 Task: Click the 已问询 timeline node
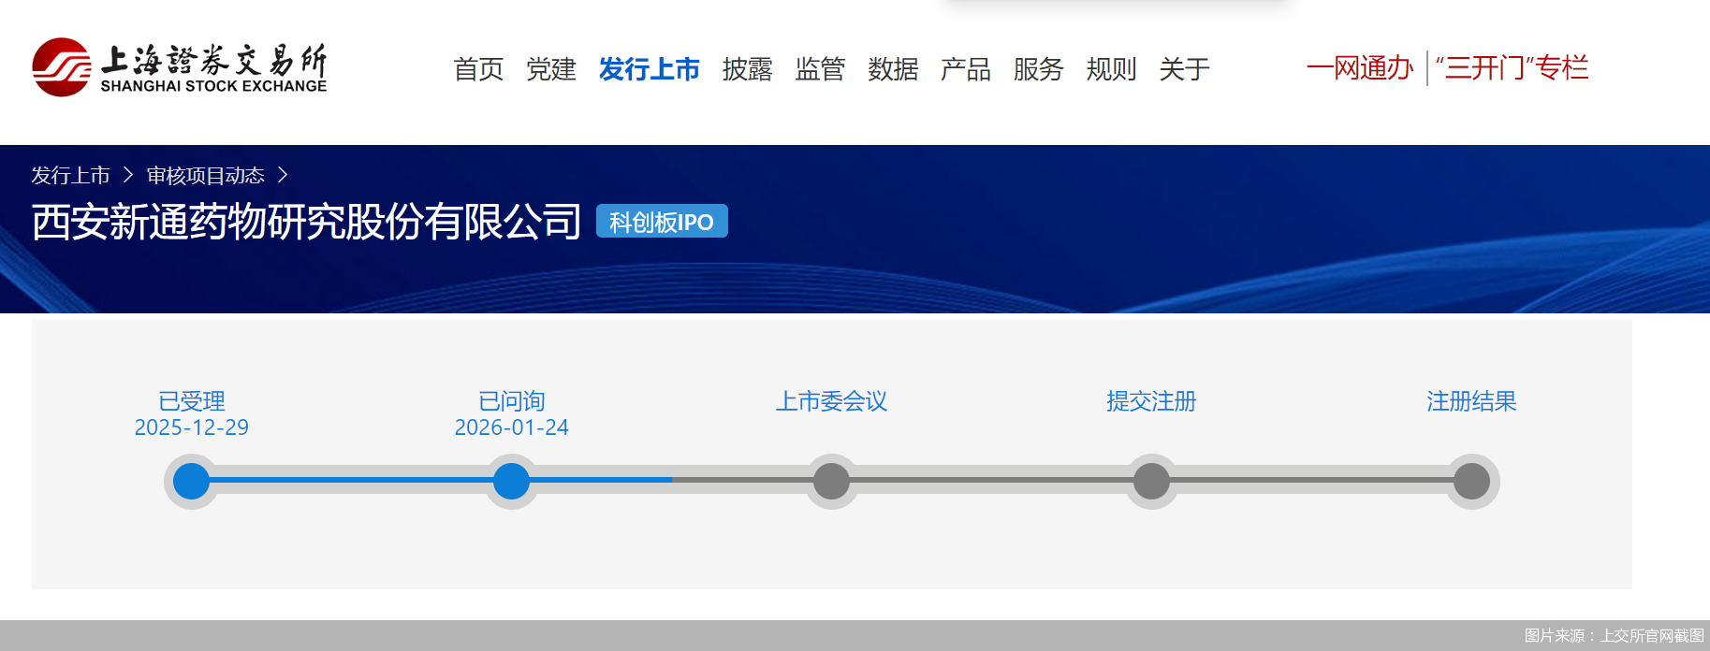click(x=511, y=482)
